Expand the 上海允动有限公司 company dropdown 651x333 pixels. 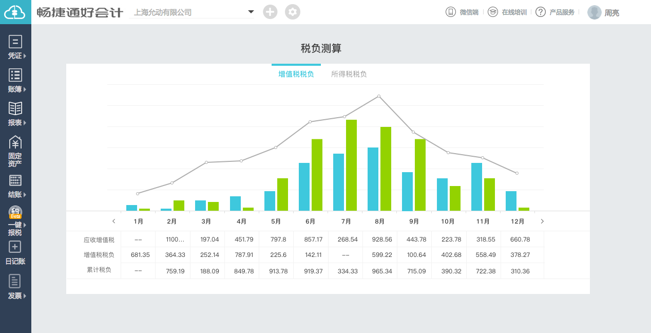coord(251,12)
